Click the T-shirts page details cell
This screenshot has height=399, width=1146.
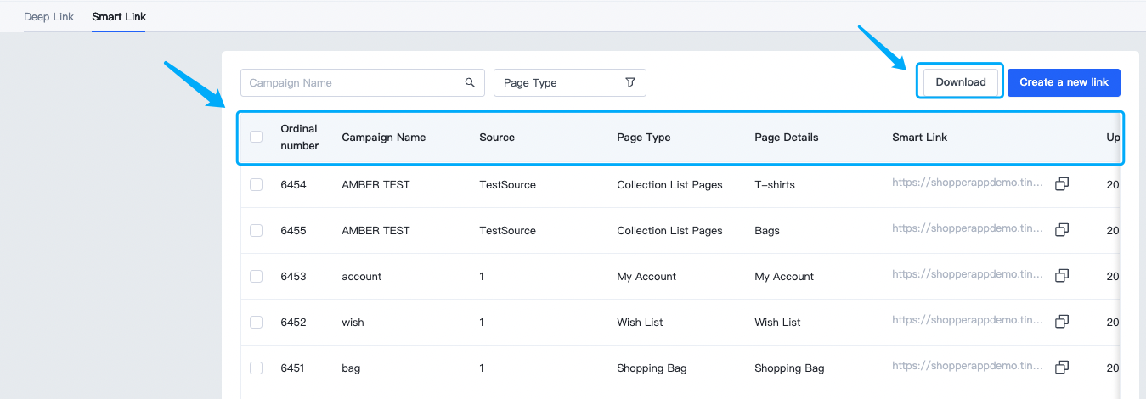point(775,184)
